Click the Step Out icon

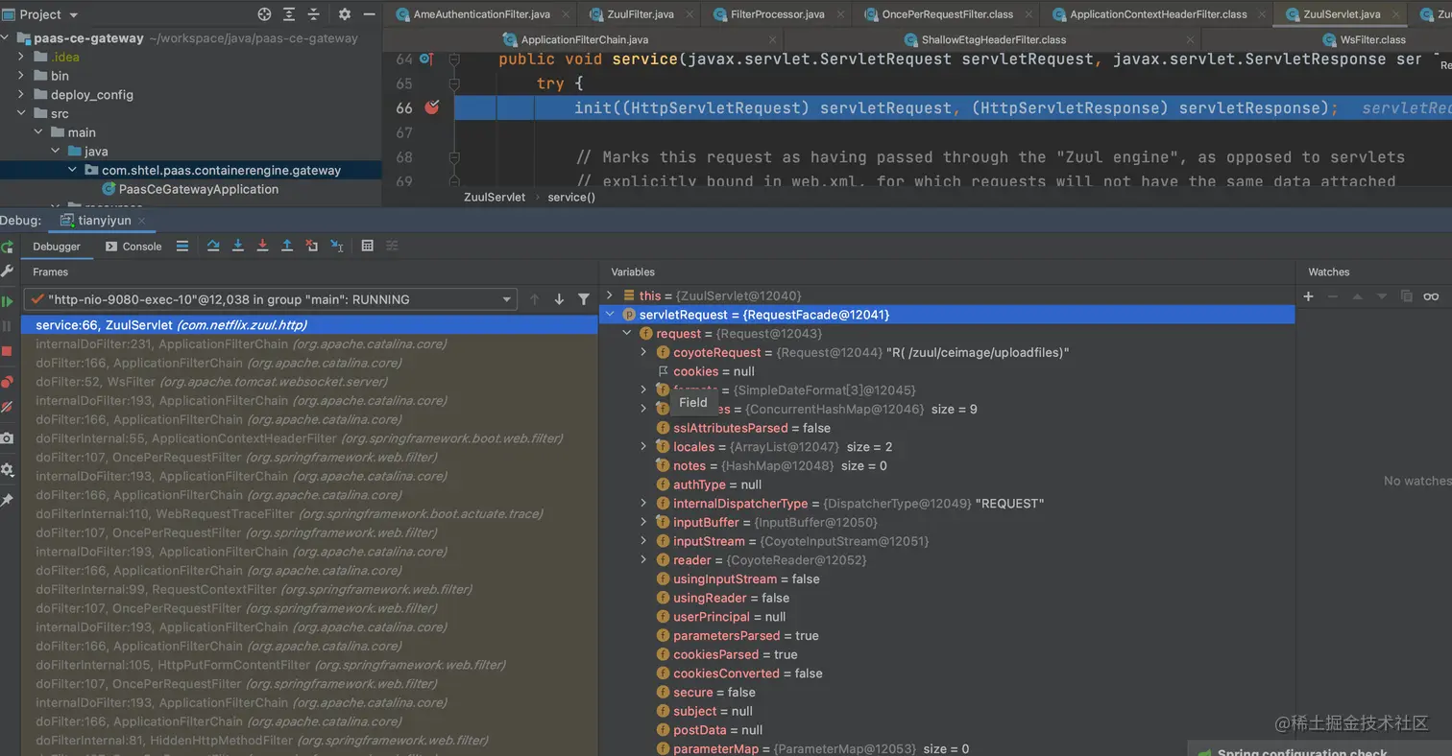287,247
